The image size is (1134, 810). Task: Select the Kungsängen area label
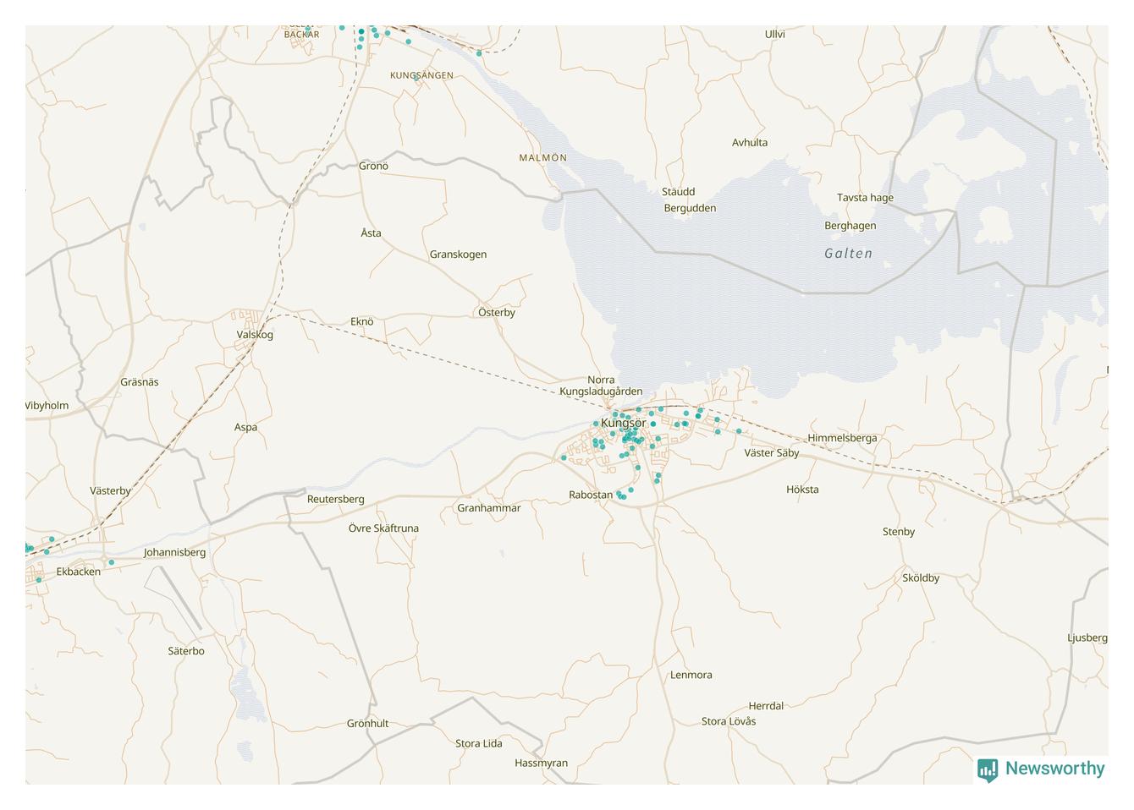coord(421,75)
